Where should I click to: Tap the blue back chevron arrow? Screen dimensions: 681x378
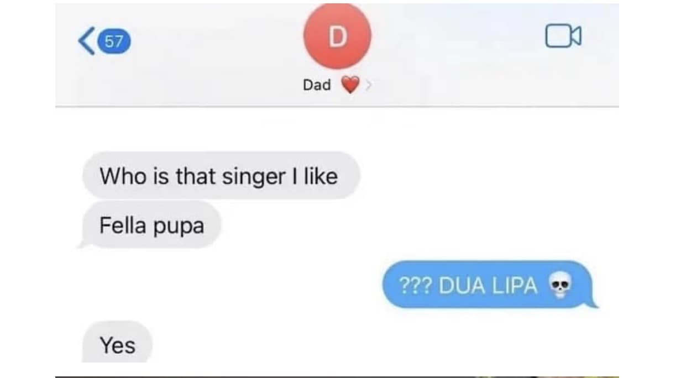86,41
